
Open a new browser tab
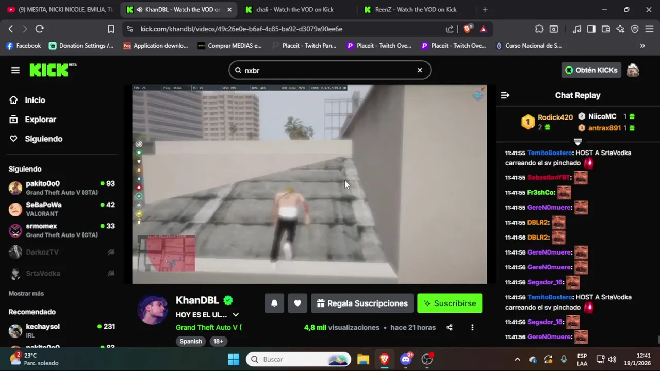pos(485,9)
